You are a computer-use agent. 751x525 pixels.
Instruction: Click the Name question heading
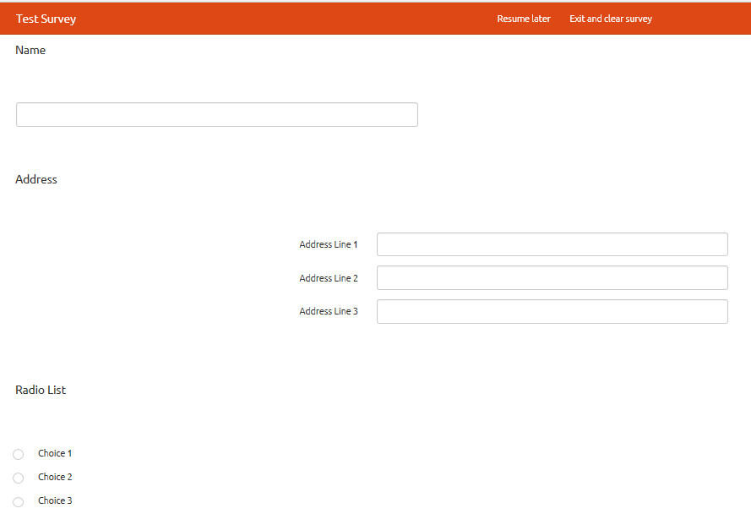pyautogui.click(x=30, y=51)
